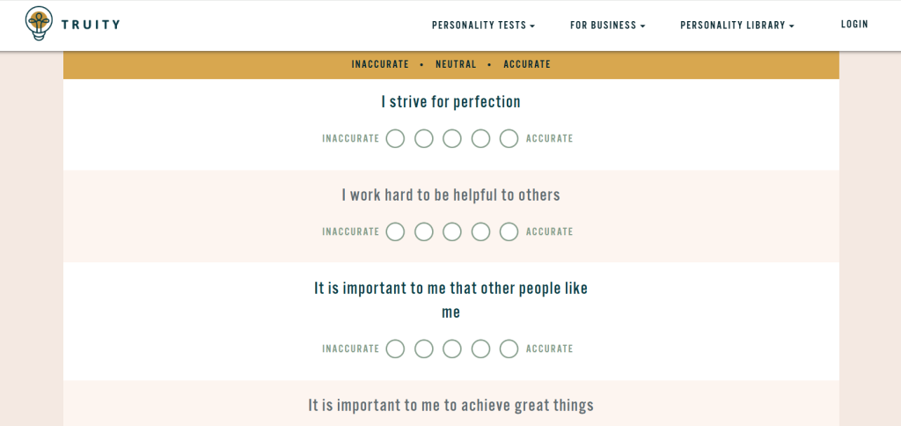Select most inaccurate for 'I strive for perfection'
Viewport: 901px width, 426px height.
(396, 139)
